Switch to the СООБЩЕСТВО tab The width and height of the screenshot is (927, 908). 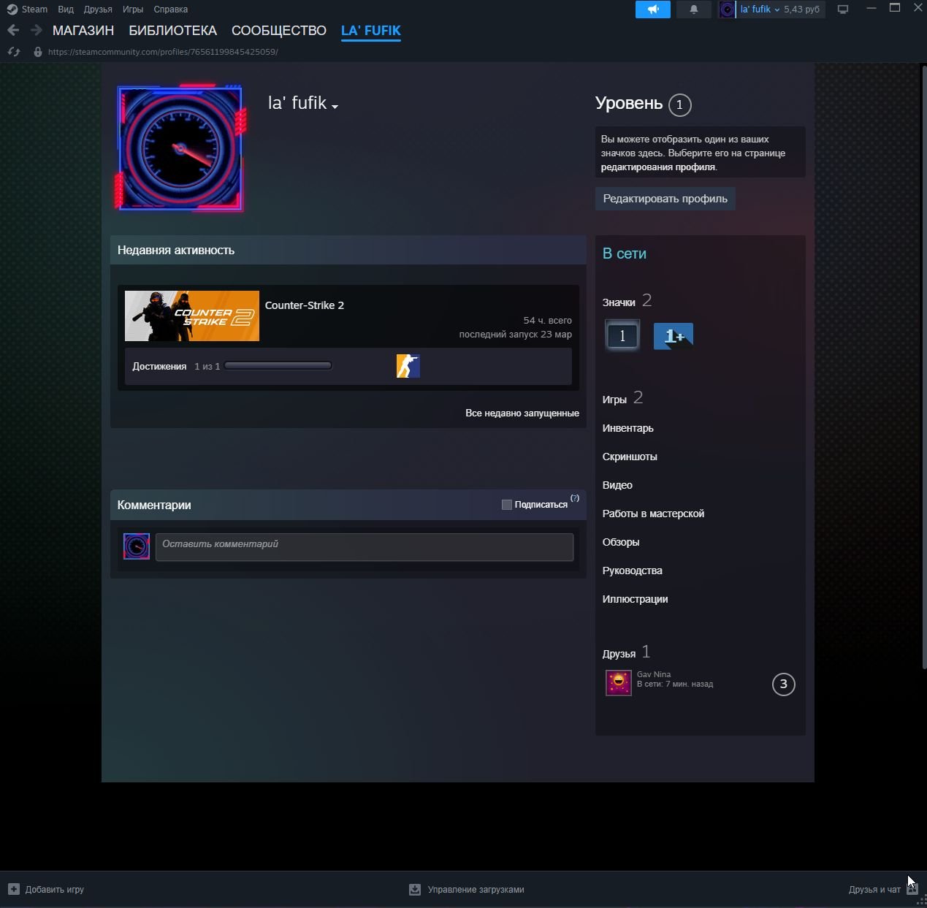tap(279, 31)
